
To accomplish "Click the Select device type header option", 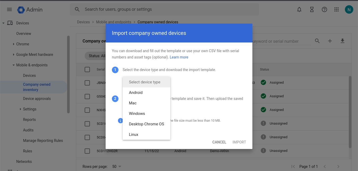I will (147, 82).
